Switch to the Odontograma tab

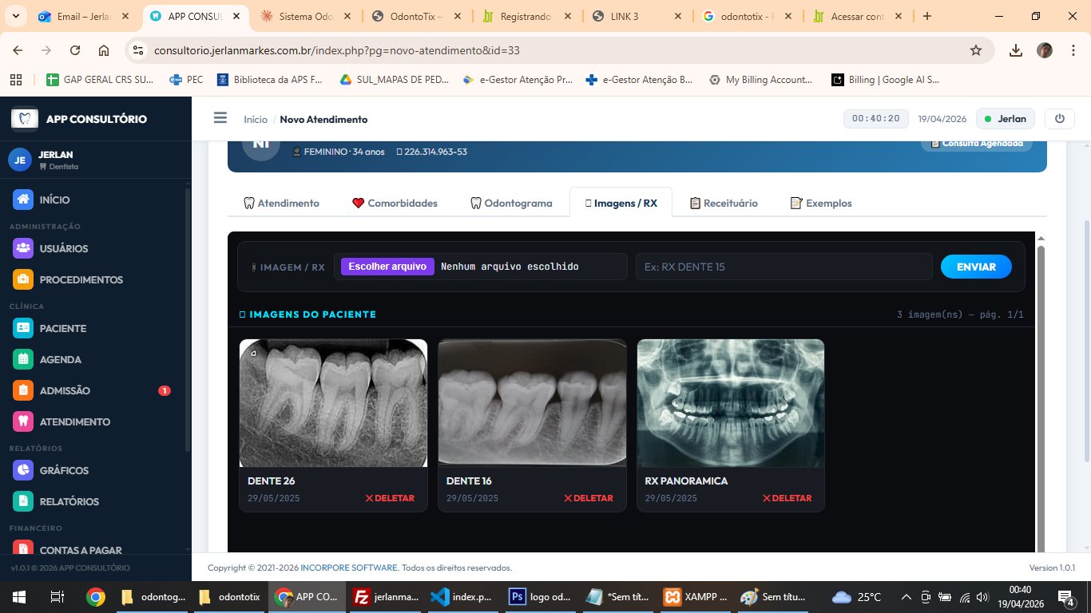click(511, 203)
